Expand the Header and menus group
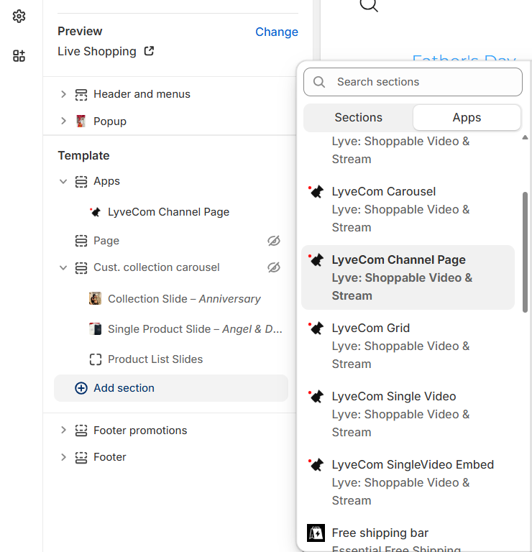Screen dimensions: 532x552 [x=63, y=94]
